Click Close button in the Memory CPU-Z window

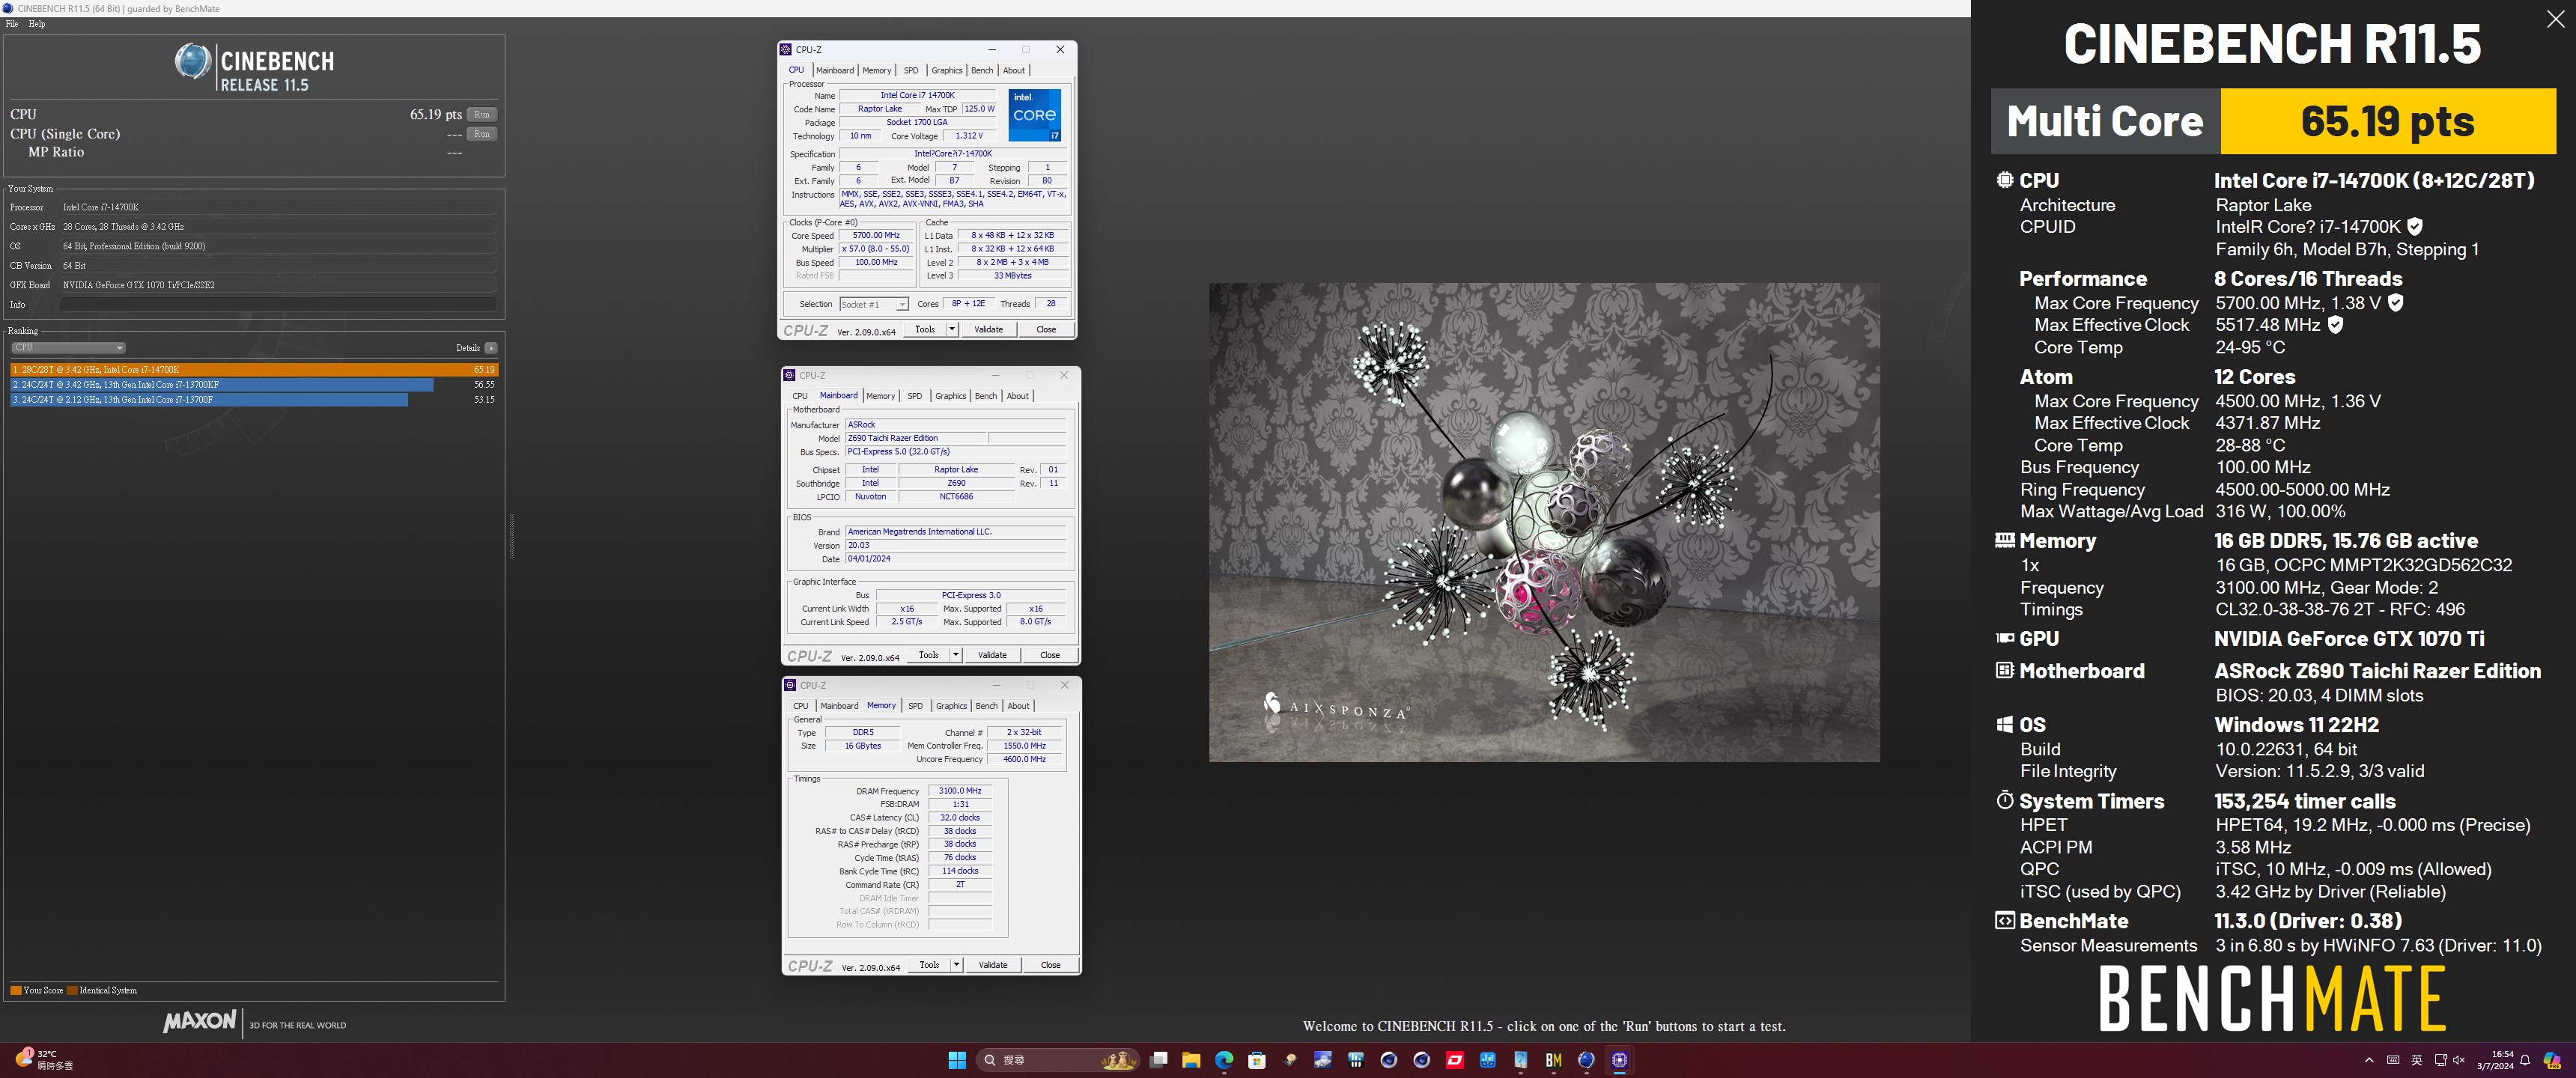pos(1050,965)
